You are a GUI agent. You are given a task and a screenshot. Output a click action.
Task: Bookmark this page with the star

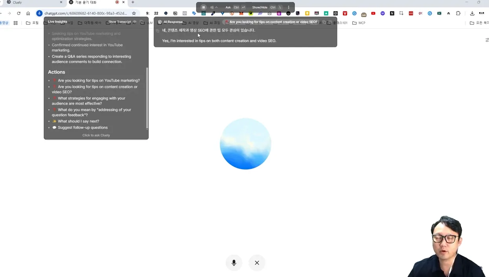pyautogui.click(x=134, y=13)
